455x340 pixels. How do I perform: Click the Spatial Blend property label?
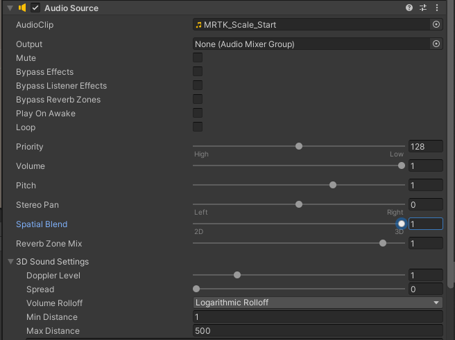(x=42, y=224)
